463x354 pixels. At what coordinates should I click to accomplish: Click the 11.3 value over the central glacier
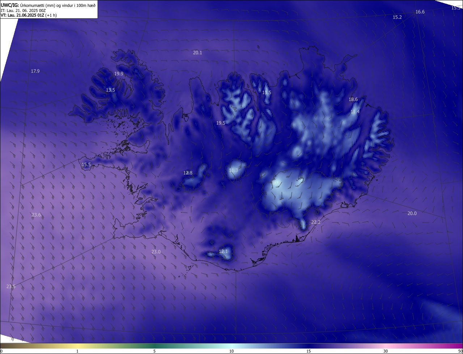pos(233,170)
